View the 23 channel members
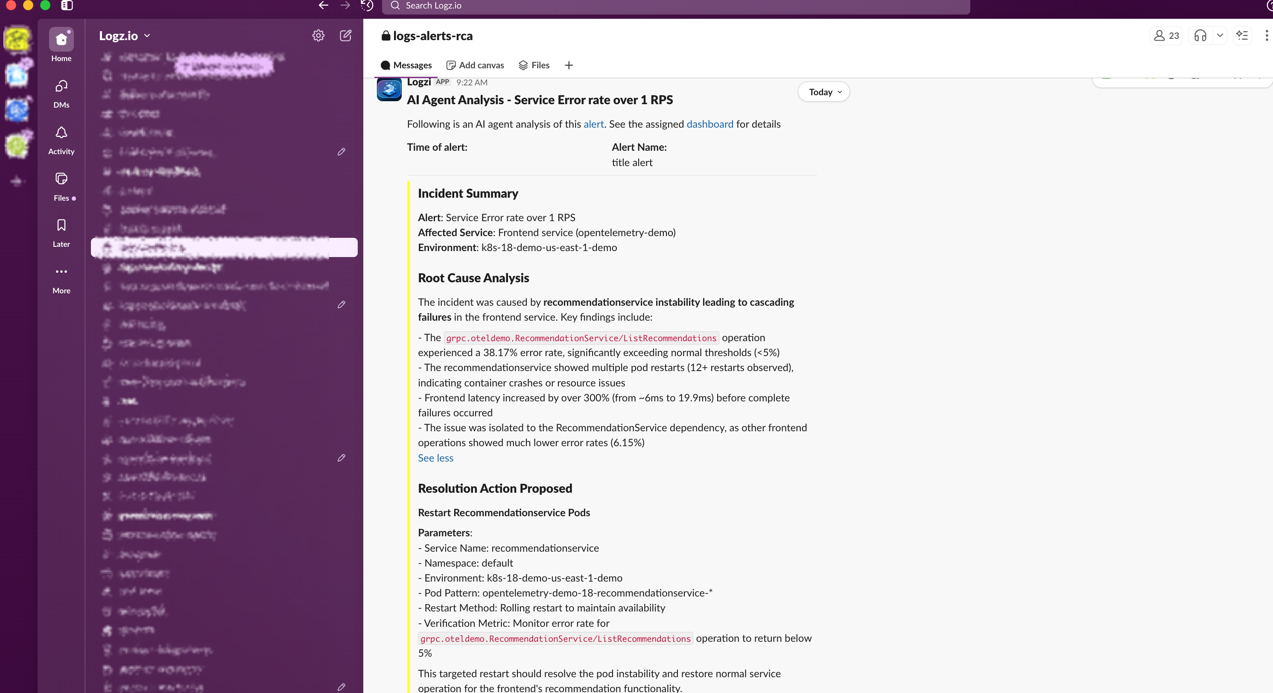 (x=1166, y=35)
